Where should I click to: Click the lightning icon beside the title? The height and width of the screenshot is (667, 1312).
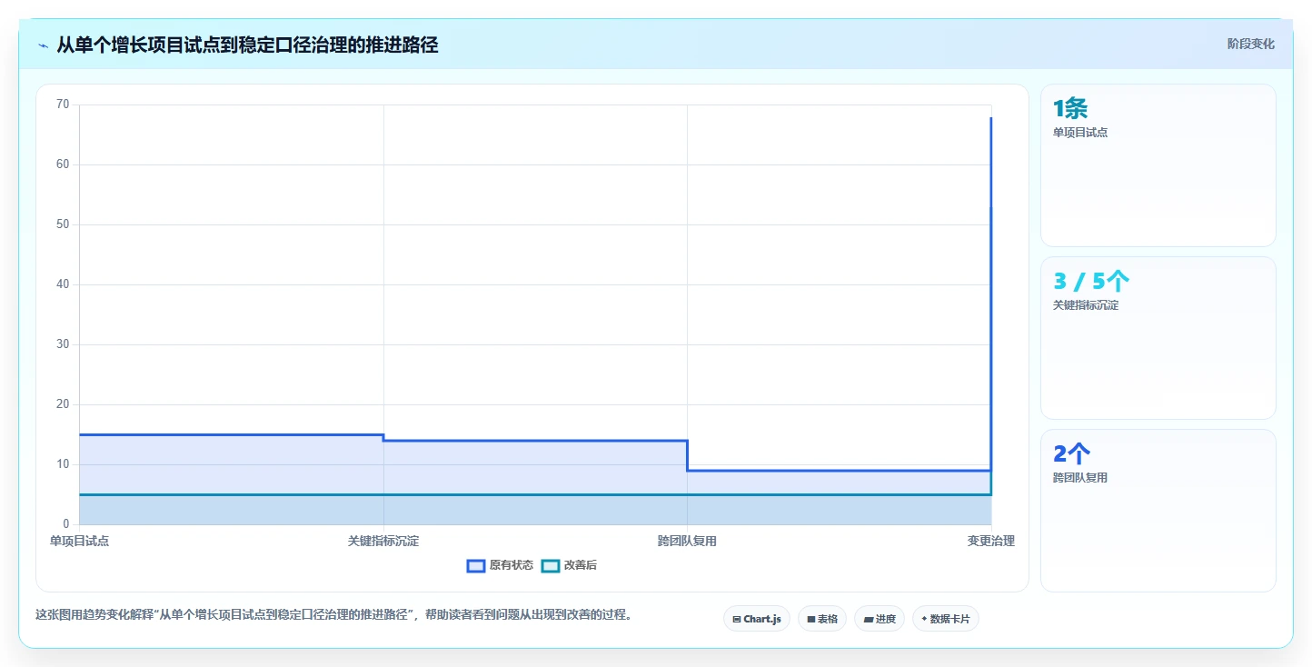(x=43, y=45)
